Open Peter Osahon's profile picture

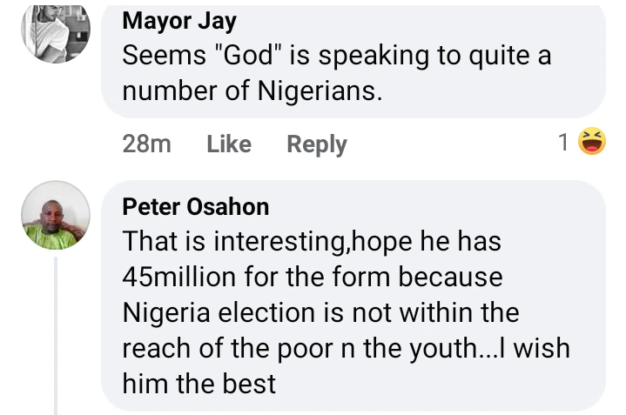56,215
